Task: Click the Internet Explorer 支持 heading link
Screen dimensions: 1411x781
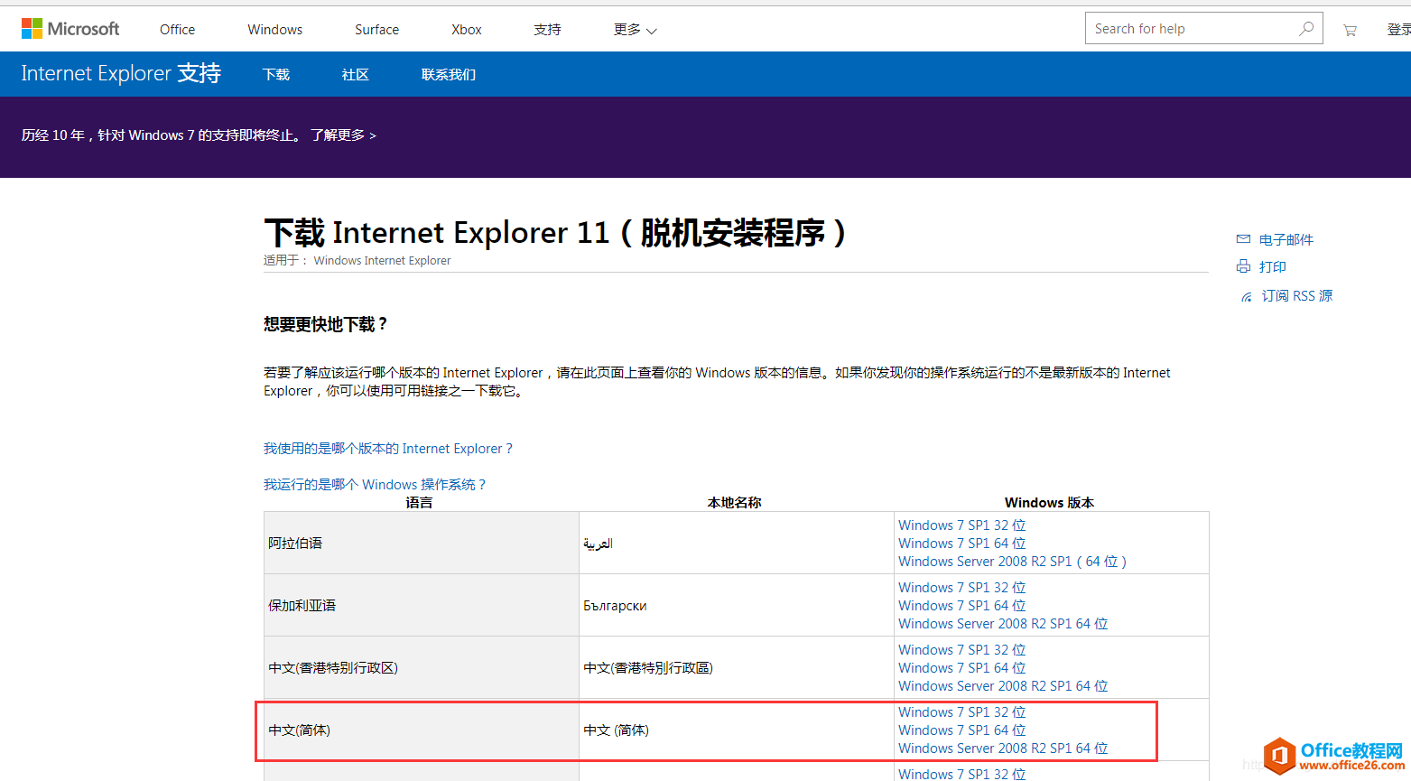Action: [121, 73]
